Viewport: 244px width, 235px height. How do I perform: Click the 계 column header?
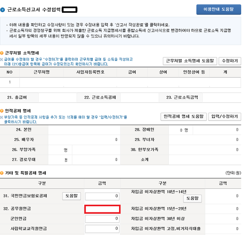(x=225, y=72)
